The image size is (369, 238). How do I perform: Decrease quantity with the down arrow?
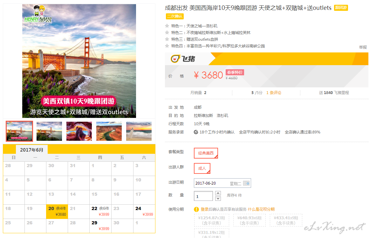[x=218, y=199]
